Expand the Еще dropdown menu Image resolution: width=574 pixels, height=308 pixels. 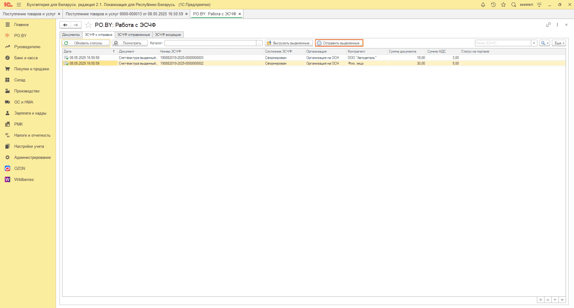click(559, 43)
